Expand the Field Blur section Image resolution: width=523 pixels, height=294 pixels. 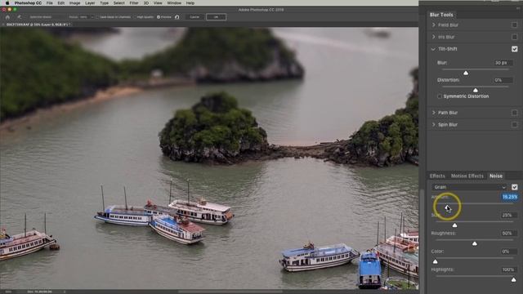[x=433, y=25]
